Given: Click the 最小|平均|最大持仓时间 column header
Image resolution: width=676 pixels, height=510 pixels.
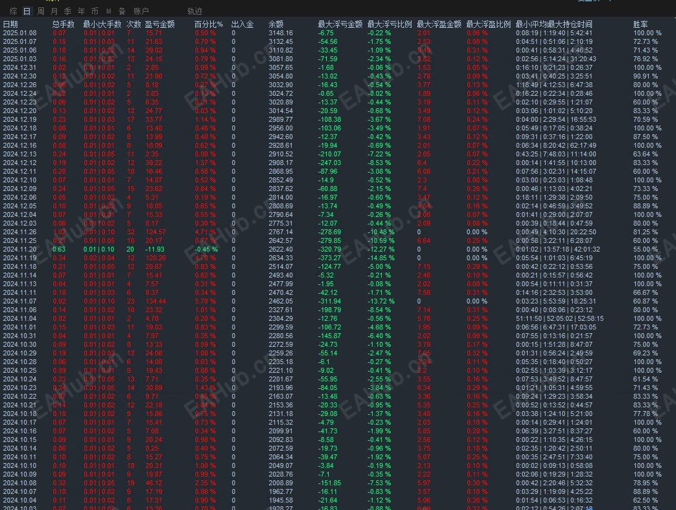Looking at the screenshot, I should pos(554,24).
